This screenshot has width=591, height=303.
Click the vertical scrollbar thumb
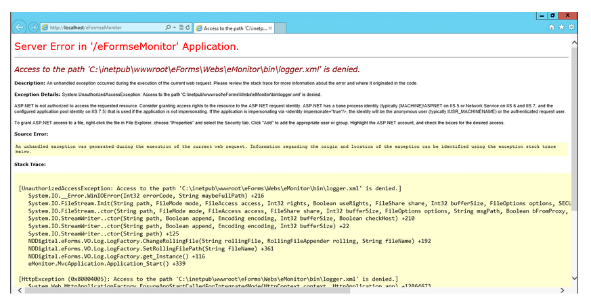coord(574,129)
